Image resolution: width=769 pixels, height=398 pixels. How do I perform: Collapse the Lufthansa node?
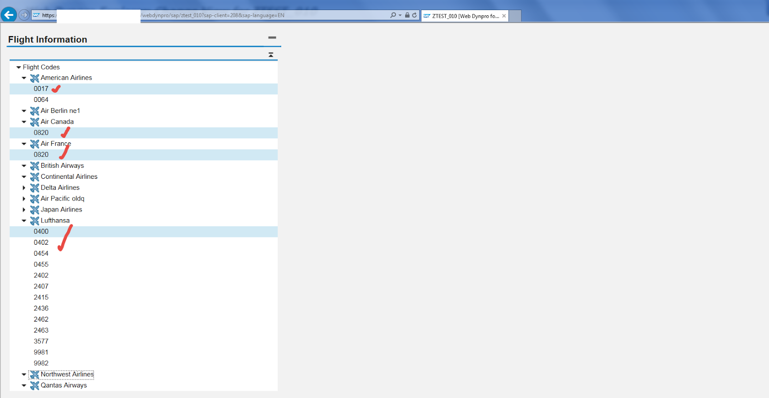coord(24,221)
